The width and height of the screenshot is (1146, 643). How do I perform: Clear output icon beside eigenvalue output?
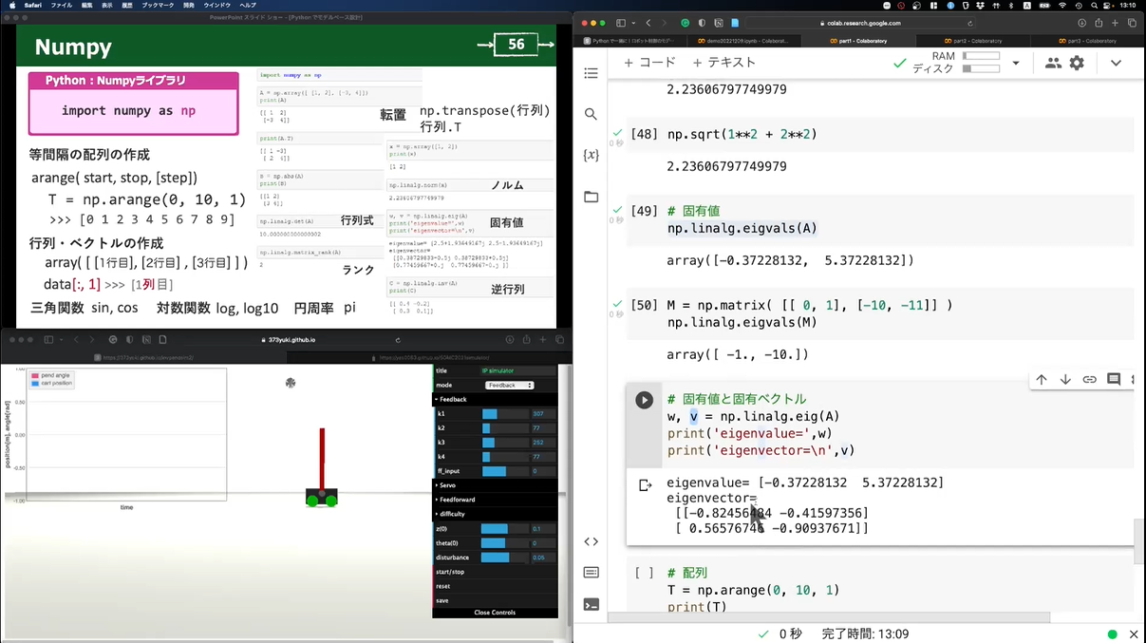point(645,485)
